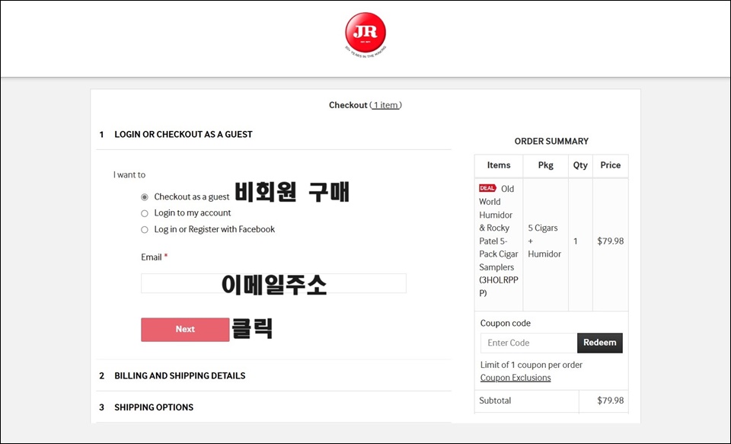This screenshot has height=444, width=731.
Task: Open the Coupon Exclusions link
Action: click(516, 378)
